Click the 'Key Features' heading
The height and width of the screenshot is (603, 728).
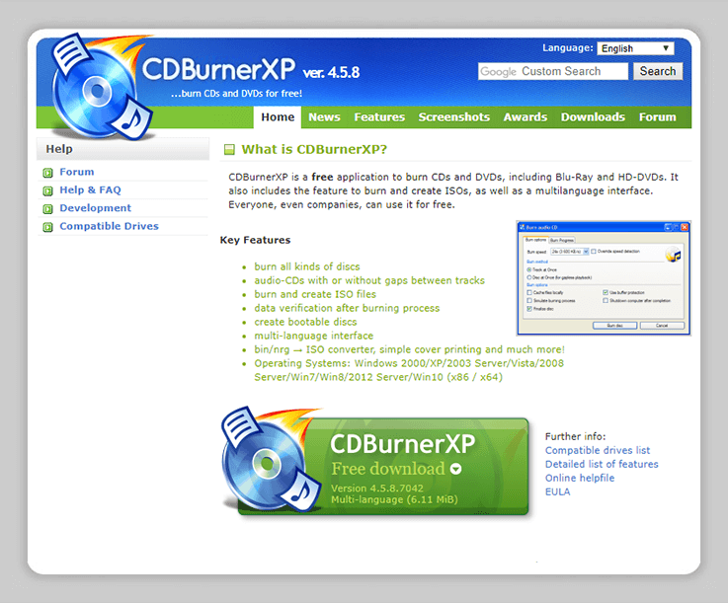256,240
